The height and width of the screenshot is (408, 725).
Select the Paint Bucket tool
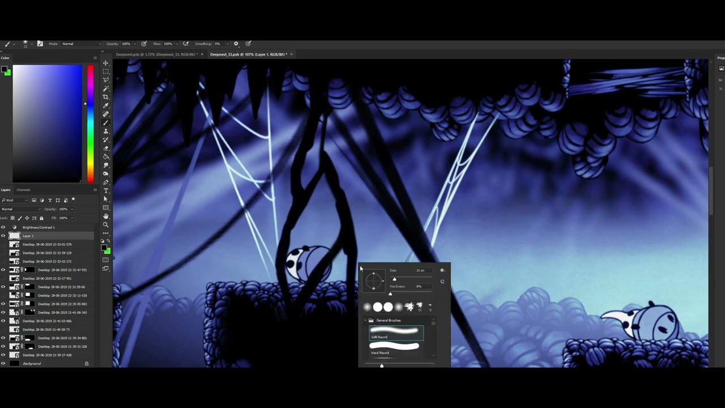(x=106, y=156)
